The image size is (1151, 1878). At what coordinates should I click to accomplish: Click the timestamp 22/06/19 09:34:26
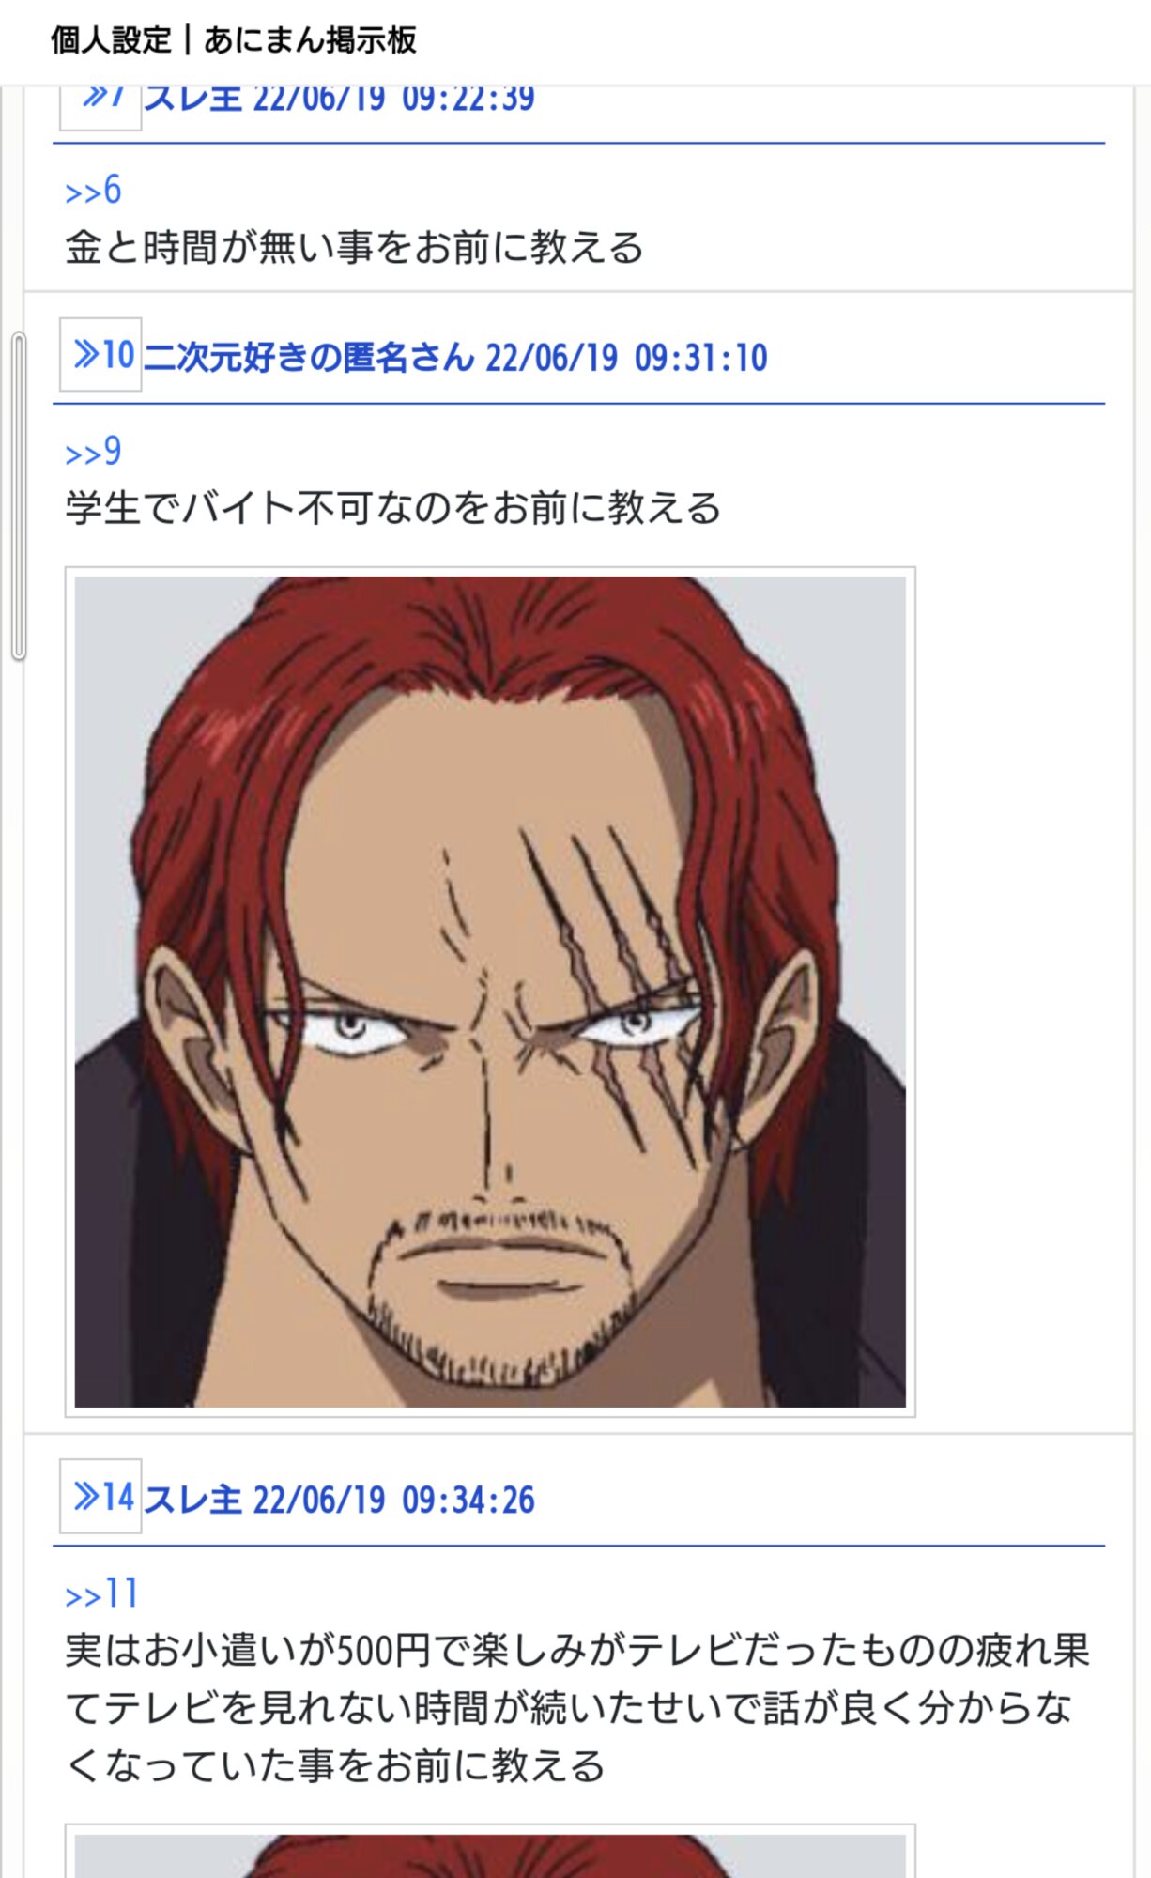tap(394, 1500)
